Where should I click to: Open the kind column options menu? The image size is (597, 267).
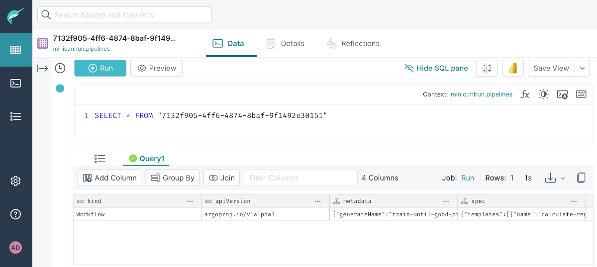(190, 201)
